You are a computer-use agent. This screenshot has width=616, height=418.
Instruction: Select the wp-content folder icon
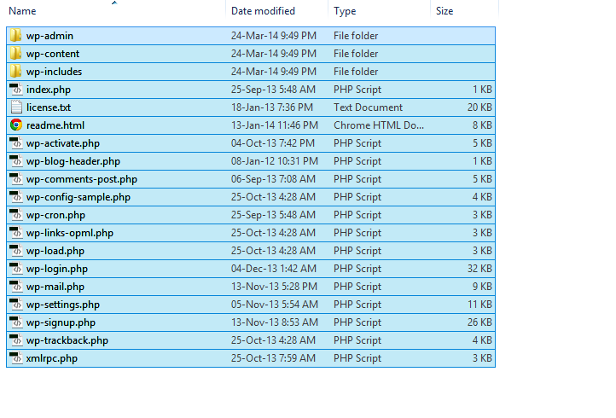coord(15,54)
